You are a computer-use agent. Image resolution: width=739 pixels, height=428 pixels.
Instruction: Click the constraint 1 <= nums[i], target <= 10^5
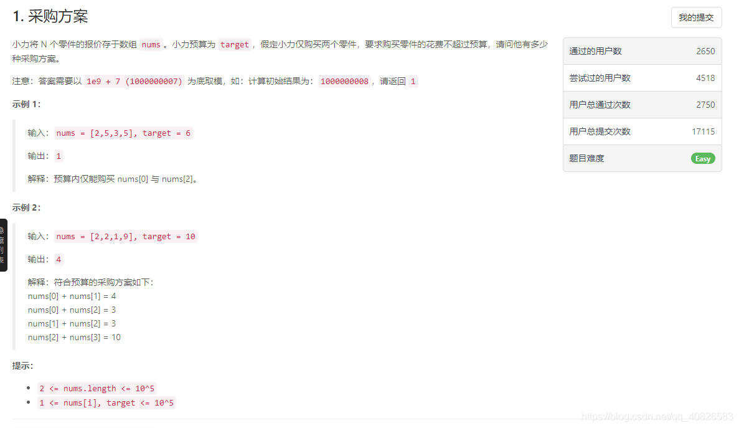[x=106, y=402]
